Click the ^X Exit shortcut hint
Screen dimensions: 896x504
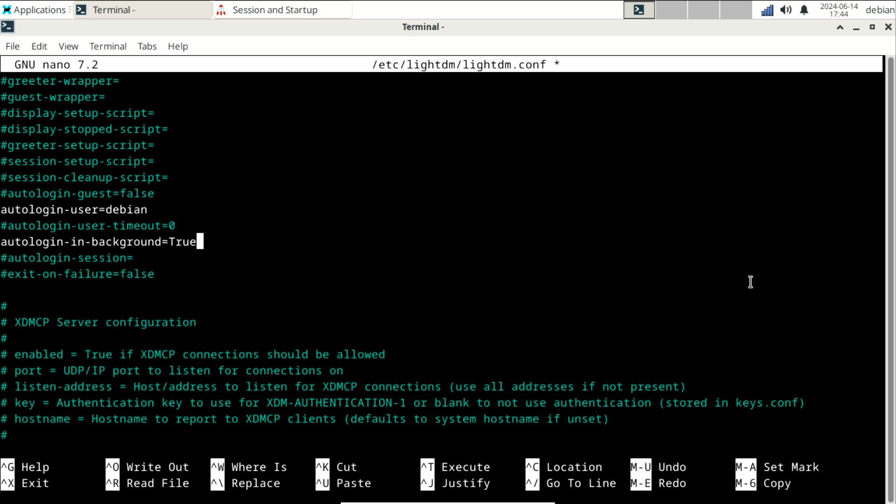point(25,483)
